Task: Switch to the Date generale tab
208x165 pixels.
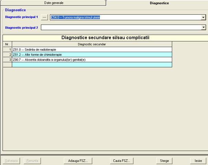Action: tap(54, 3)
